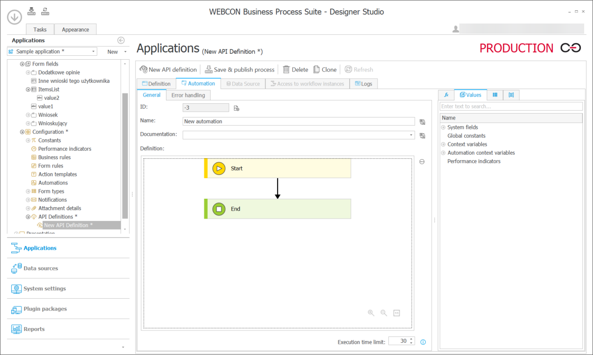This screenshot has width=593, height=355.
Task: Collapse the Configuration node
Action: [22, 132]
